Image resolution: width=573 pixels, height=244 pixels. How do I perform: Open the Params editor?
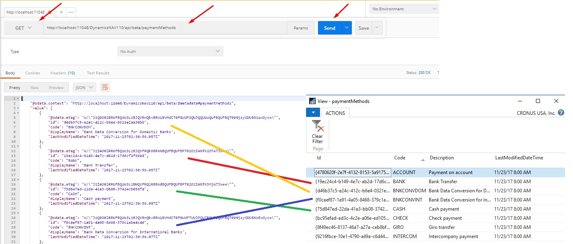point(300,28)
